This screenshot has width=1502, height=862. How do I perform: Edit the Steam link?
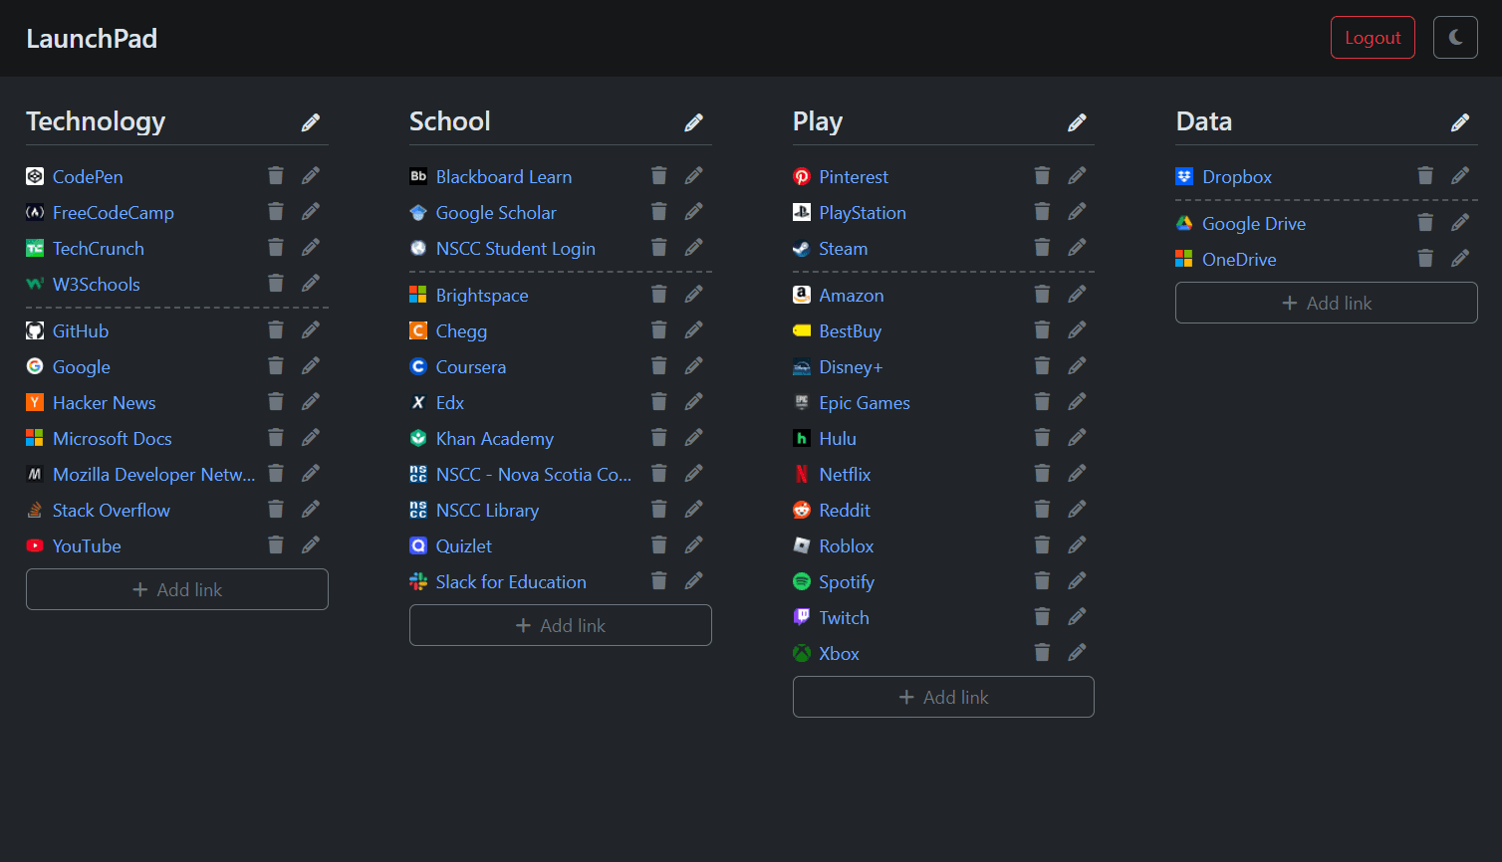point(1077,247)
